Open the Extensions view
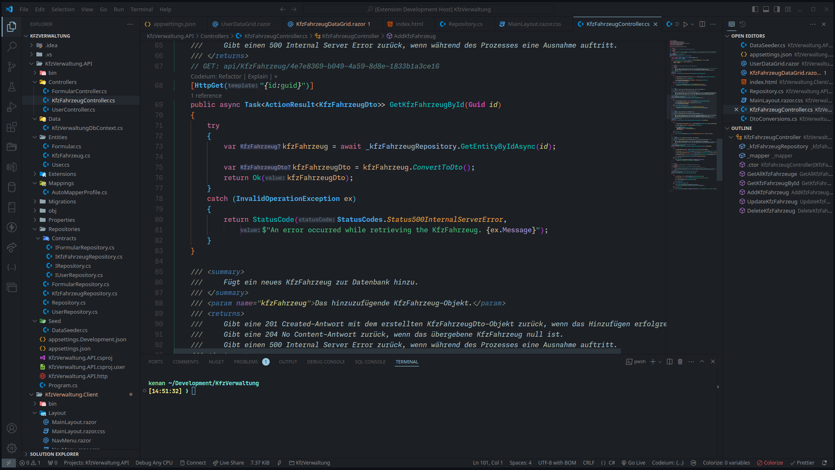Screen dimensions: 835x470 point(12,127)
